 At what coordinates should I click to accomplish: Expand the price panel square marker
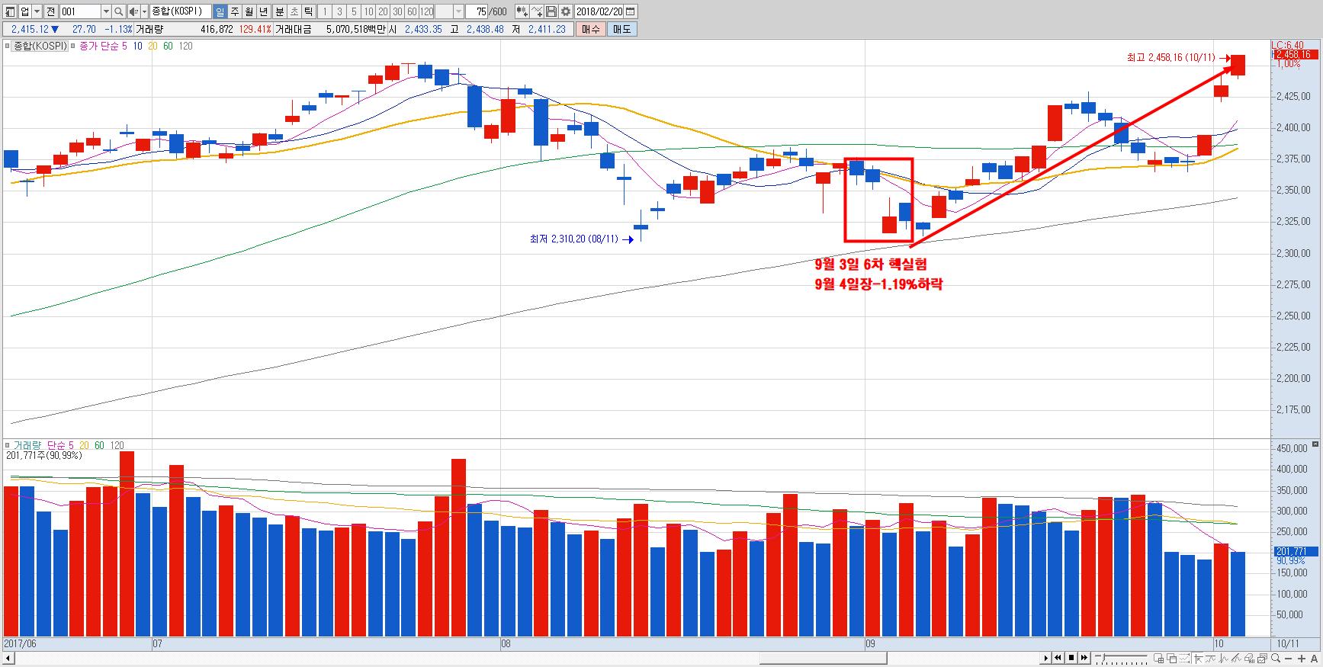8,46
